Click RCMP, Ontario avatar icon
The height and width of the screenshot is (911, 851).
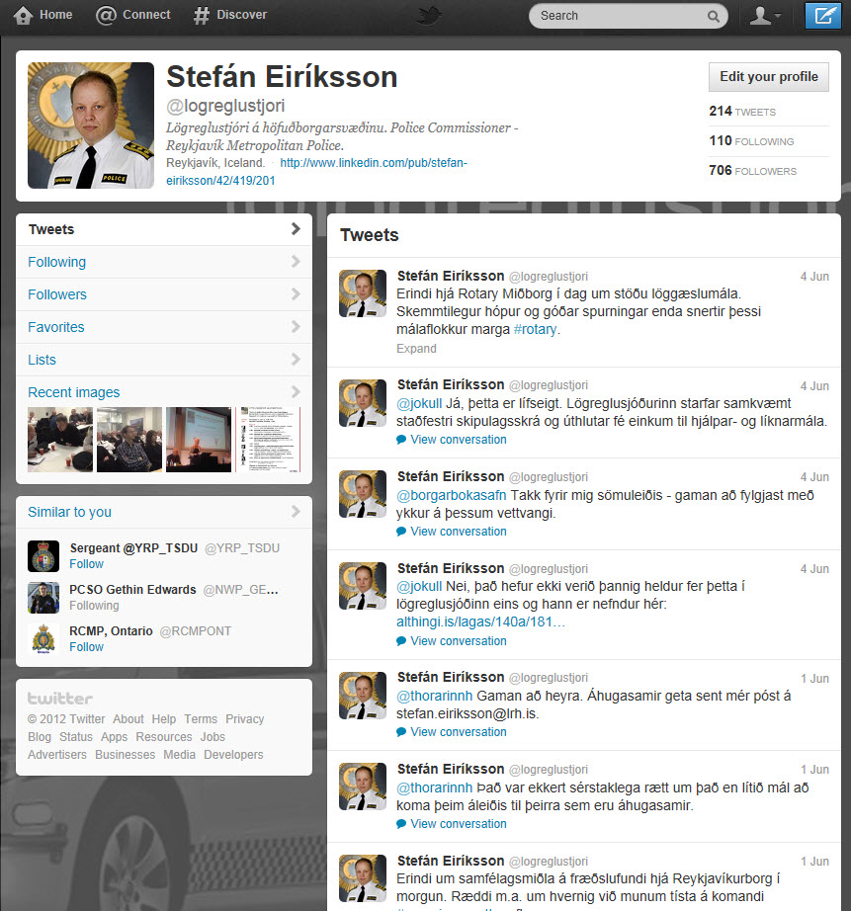[x=43, y=638]
